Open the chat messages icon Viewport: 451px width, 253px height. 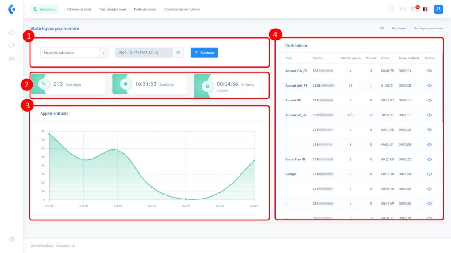403,9
